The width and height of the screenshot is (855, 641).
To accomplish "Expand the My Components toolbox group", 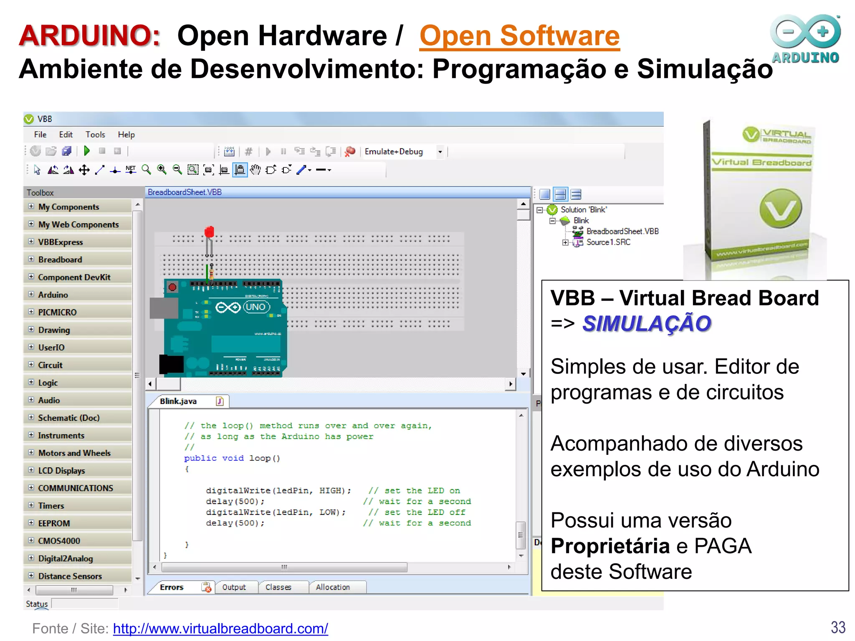I will coord(31,206).
